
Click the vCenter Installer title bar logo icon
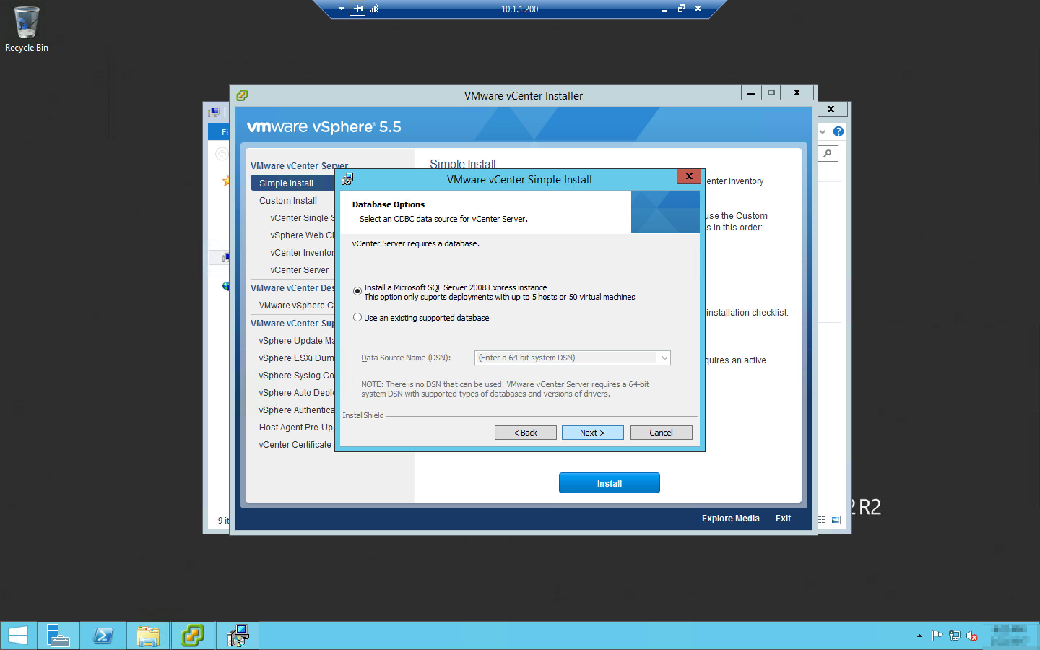(242, 95)
